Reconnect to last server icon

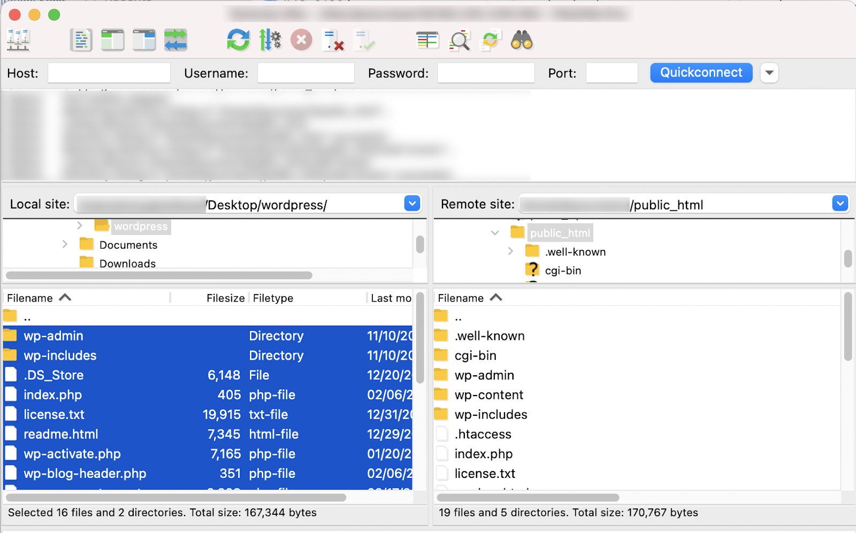tap(365, 40)
